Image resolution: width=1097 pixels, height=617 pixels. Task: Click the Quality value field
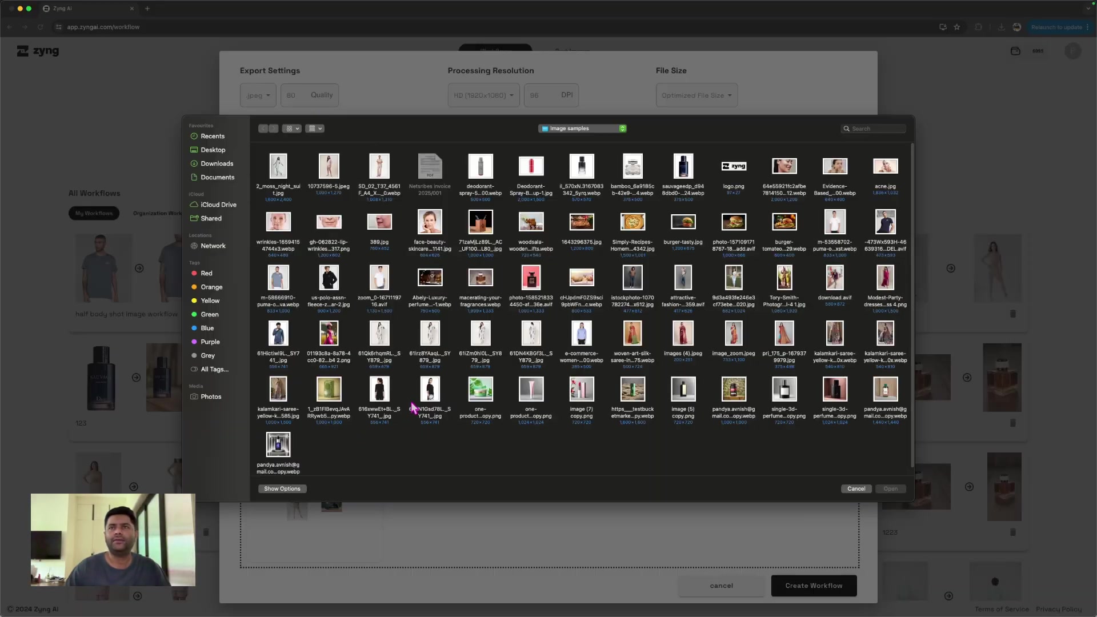pyautogui.click(x=309, y=95)
